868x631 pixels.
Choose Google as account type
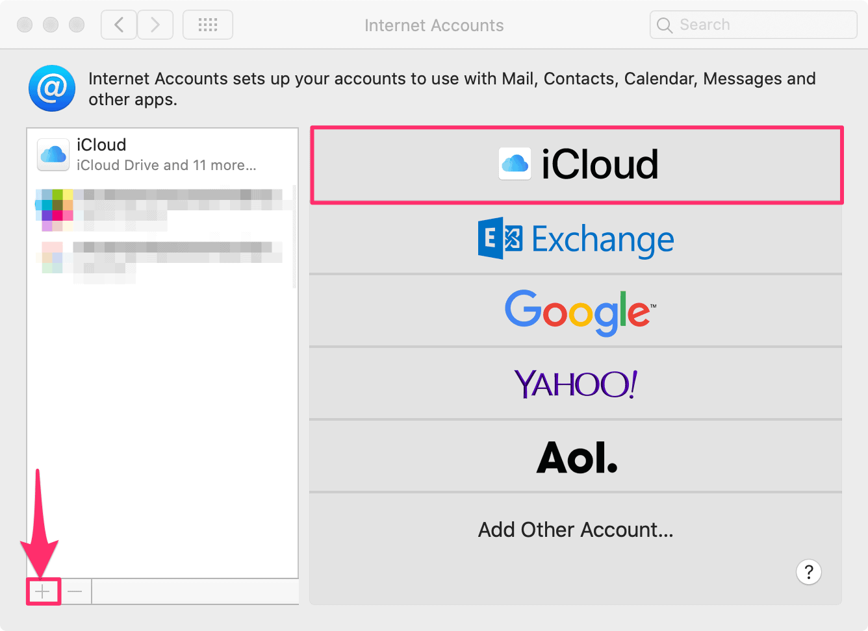click(576, 311)
